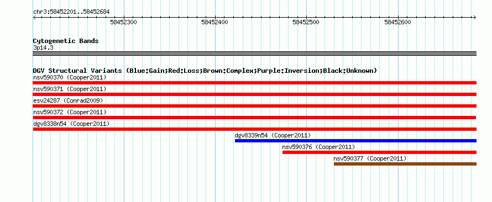Click the ruler's left arrowhead
Screen dimensions: 492x202
(34, 17)
